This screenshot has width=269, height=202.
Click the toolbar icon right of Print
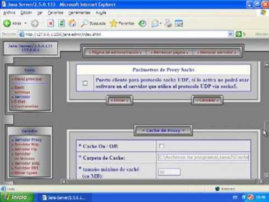pyautogui.click(x=179, y=24)
